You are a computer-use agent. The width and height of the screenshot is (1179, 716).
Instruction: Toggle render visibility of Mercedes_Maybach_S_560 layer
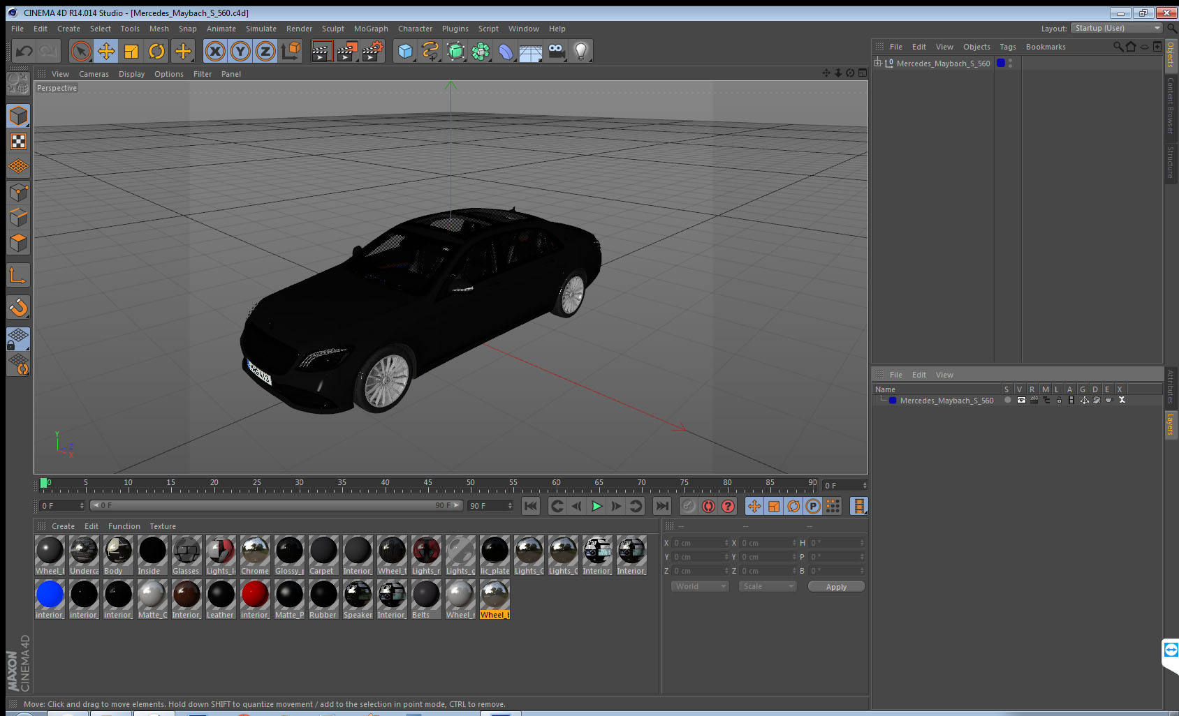click(x=1034, y=401)
